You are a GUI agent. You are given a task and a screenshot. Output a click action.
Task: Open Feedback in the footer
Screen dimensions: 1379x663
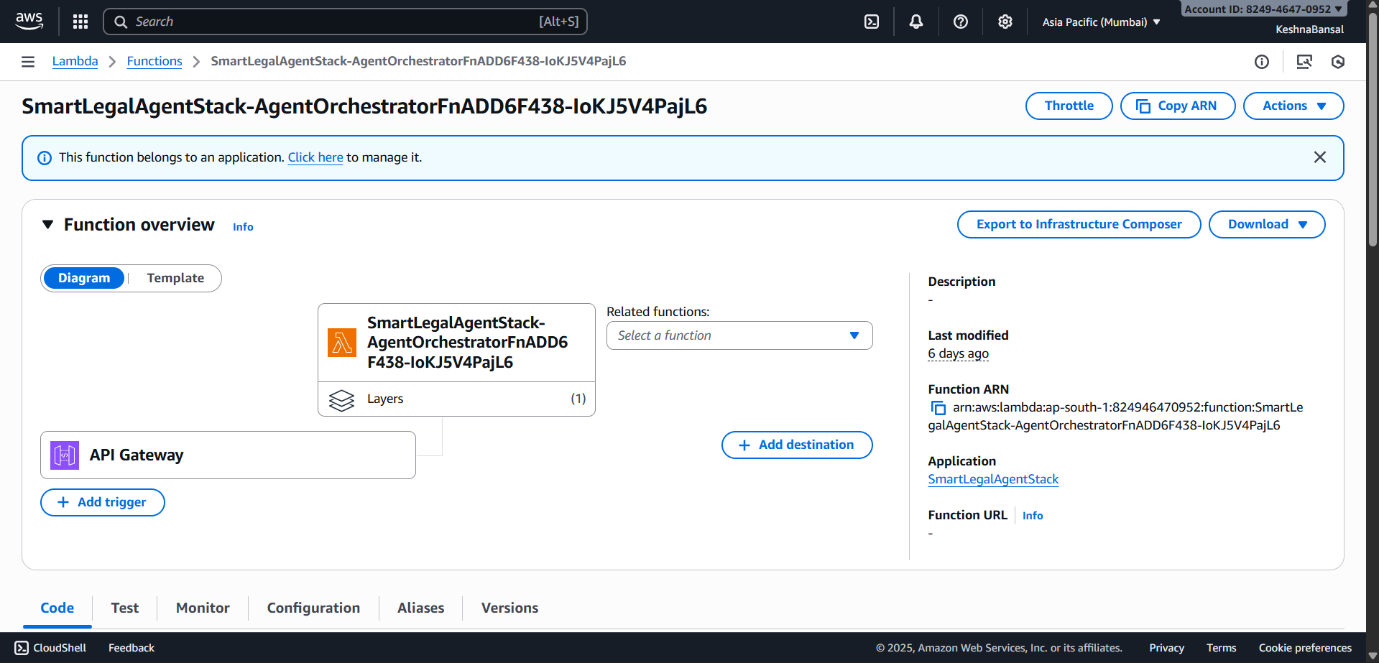(132, 648)
